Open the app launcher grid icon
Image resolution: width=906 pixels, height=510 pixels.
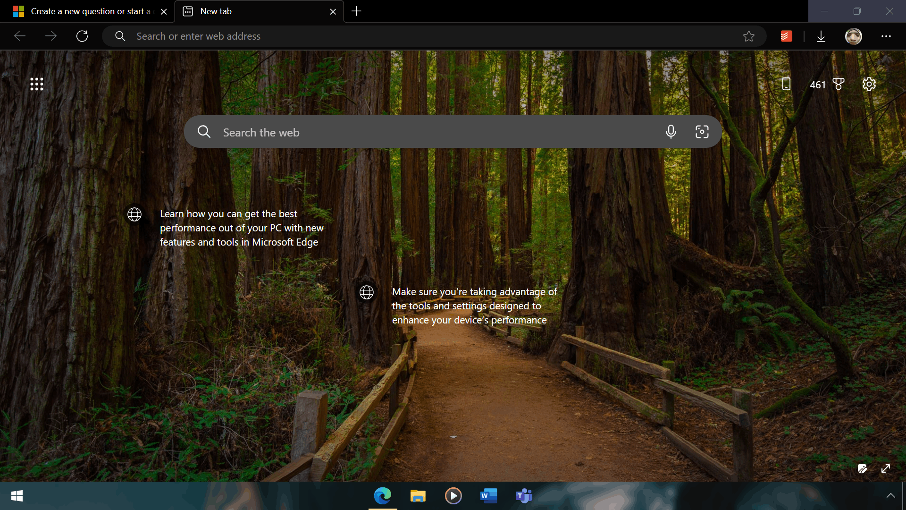pyautogui.click(x=37, y=84)
